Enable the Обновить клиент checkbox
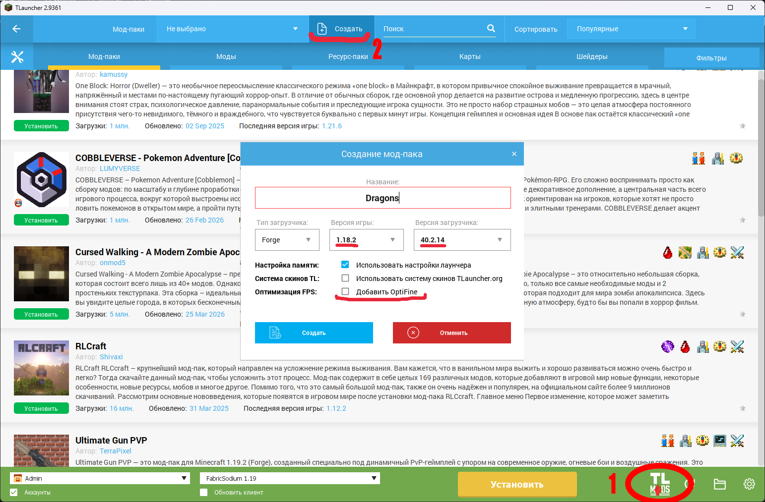 [203, 492]
